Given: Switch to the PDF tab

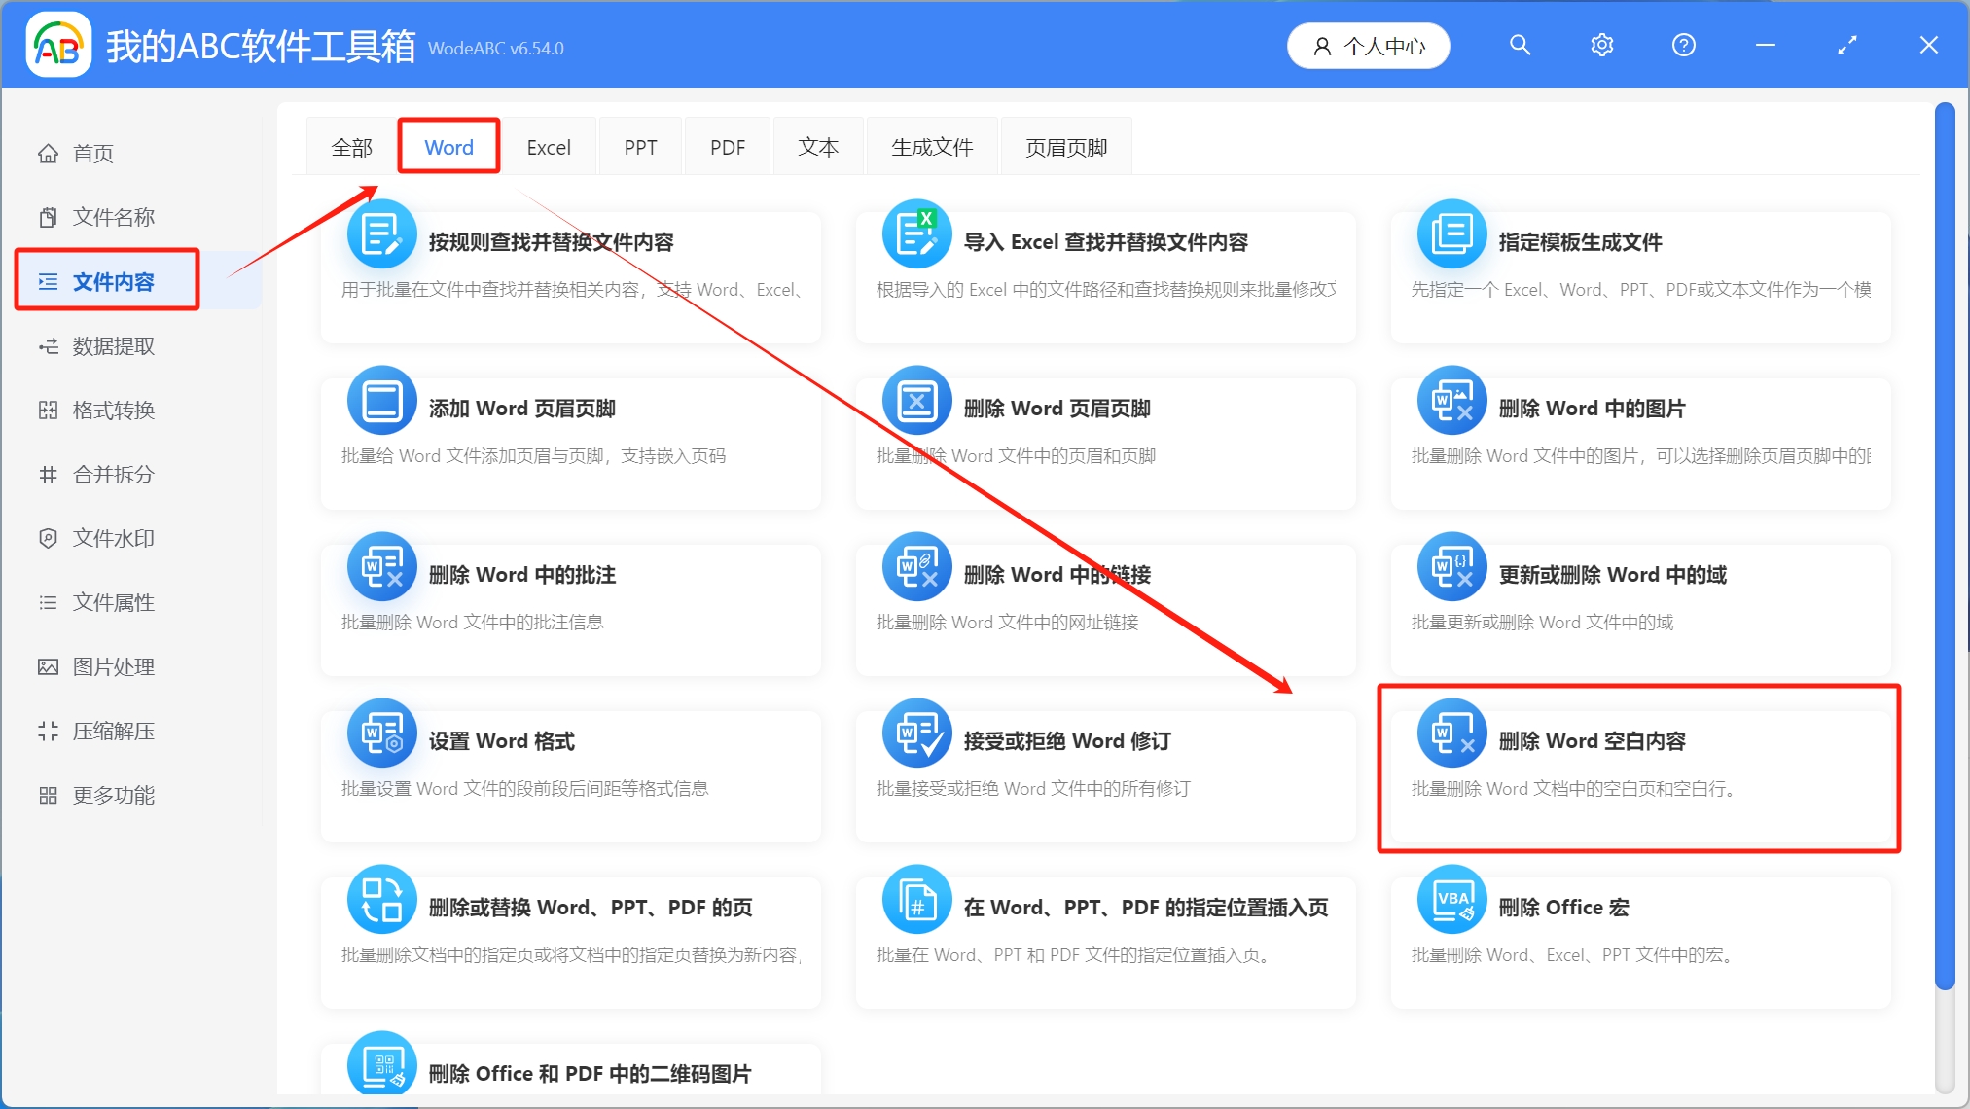Looking at the screenshot, I should pos(727,148).
